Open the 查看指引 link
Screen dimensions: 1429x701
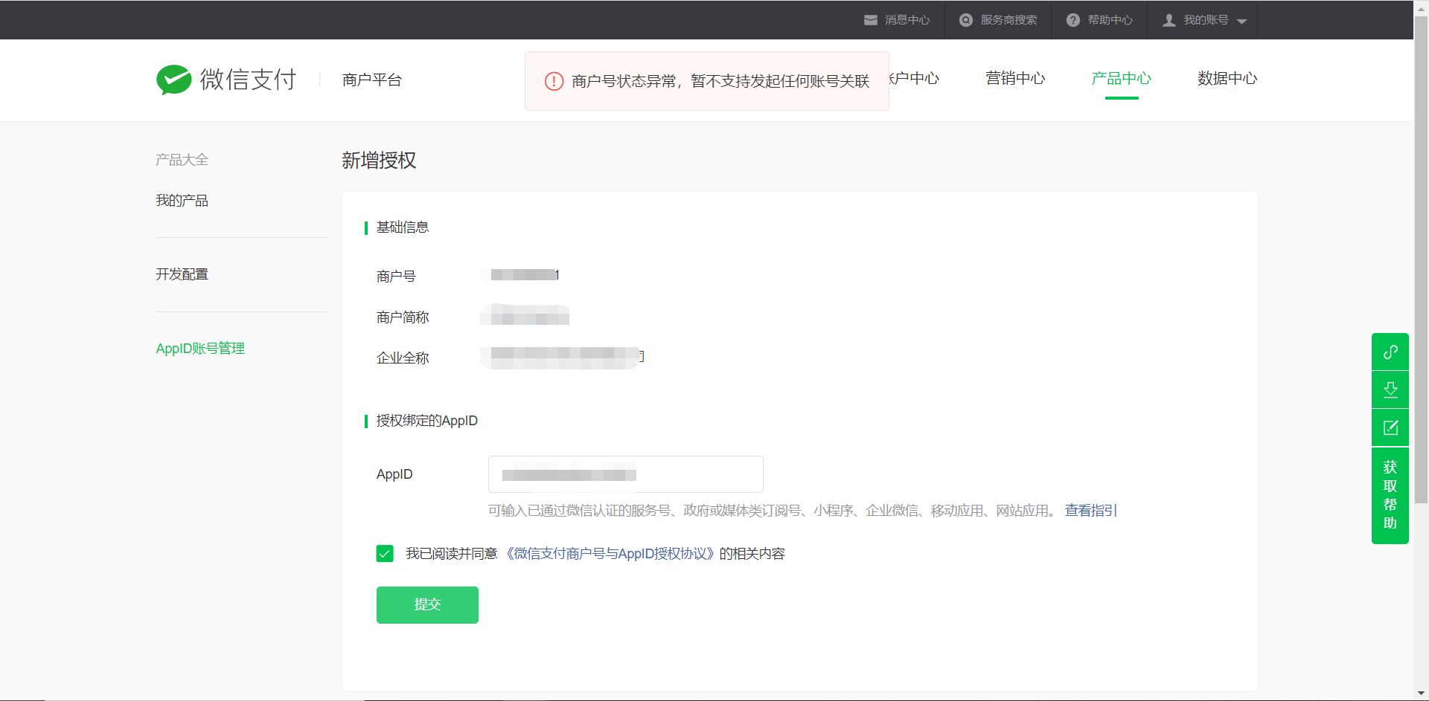[1090, 511]
